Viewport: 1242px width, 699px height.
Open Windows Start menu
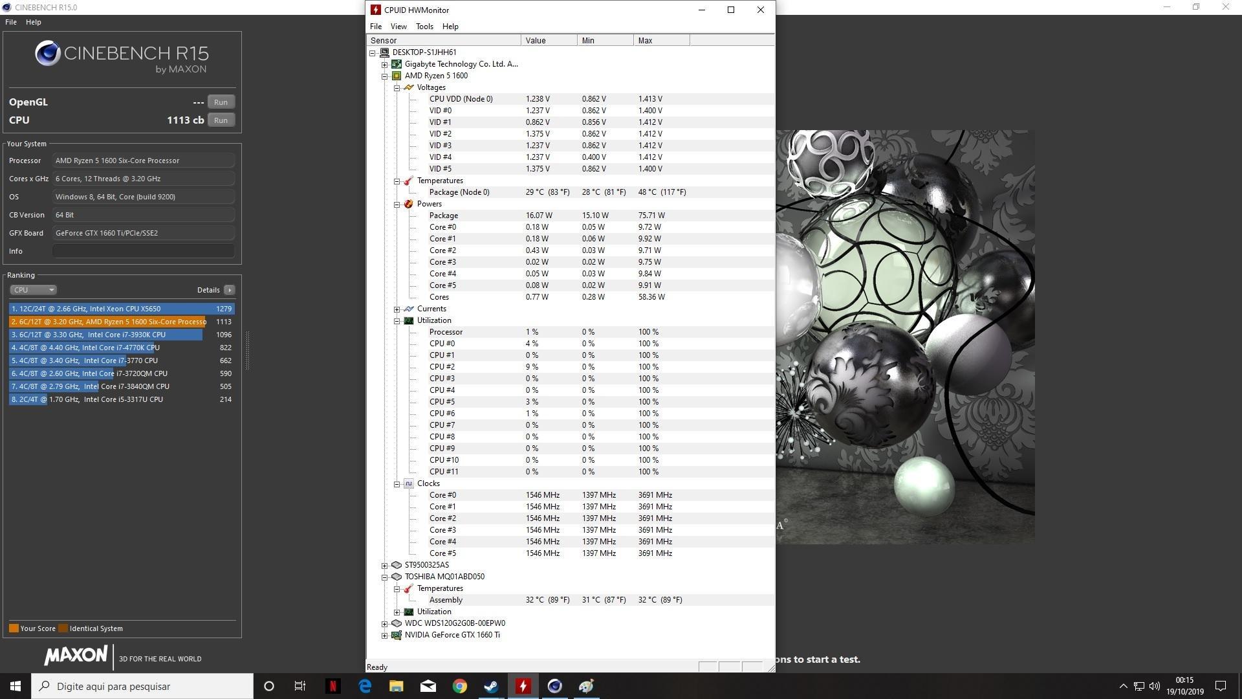point(16,686)
